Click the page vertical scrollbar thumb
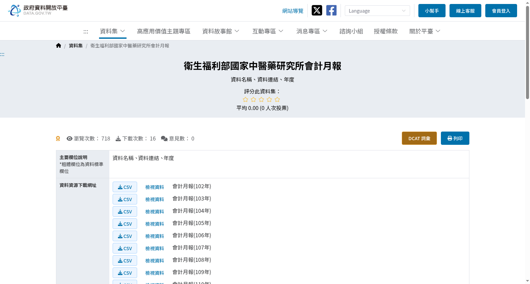The image size is (530, 284). [x=527, y=52]
